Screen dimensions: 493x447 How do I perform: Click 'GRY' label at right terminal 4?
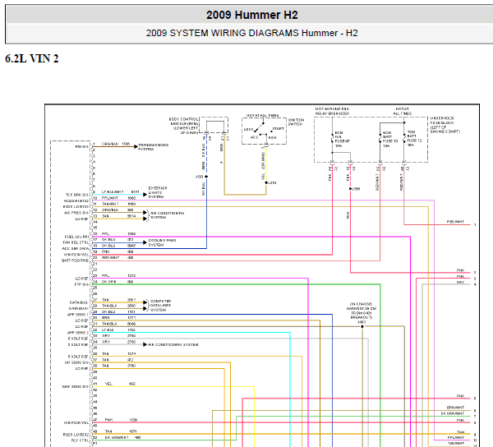[x=460, y=283]
